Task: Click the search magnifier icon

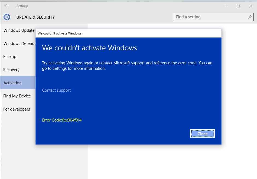Action: (250, 17)
